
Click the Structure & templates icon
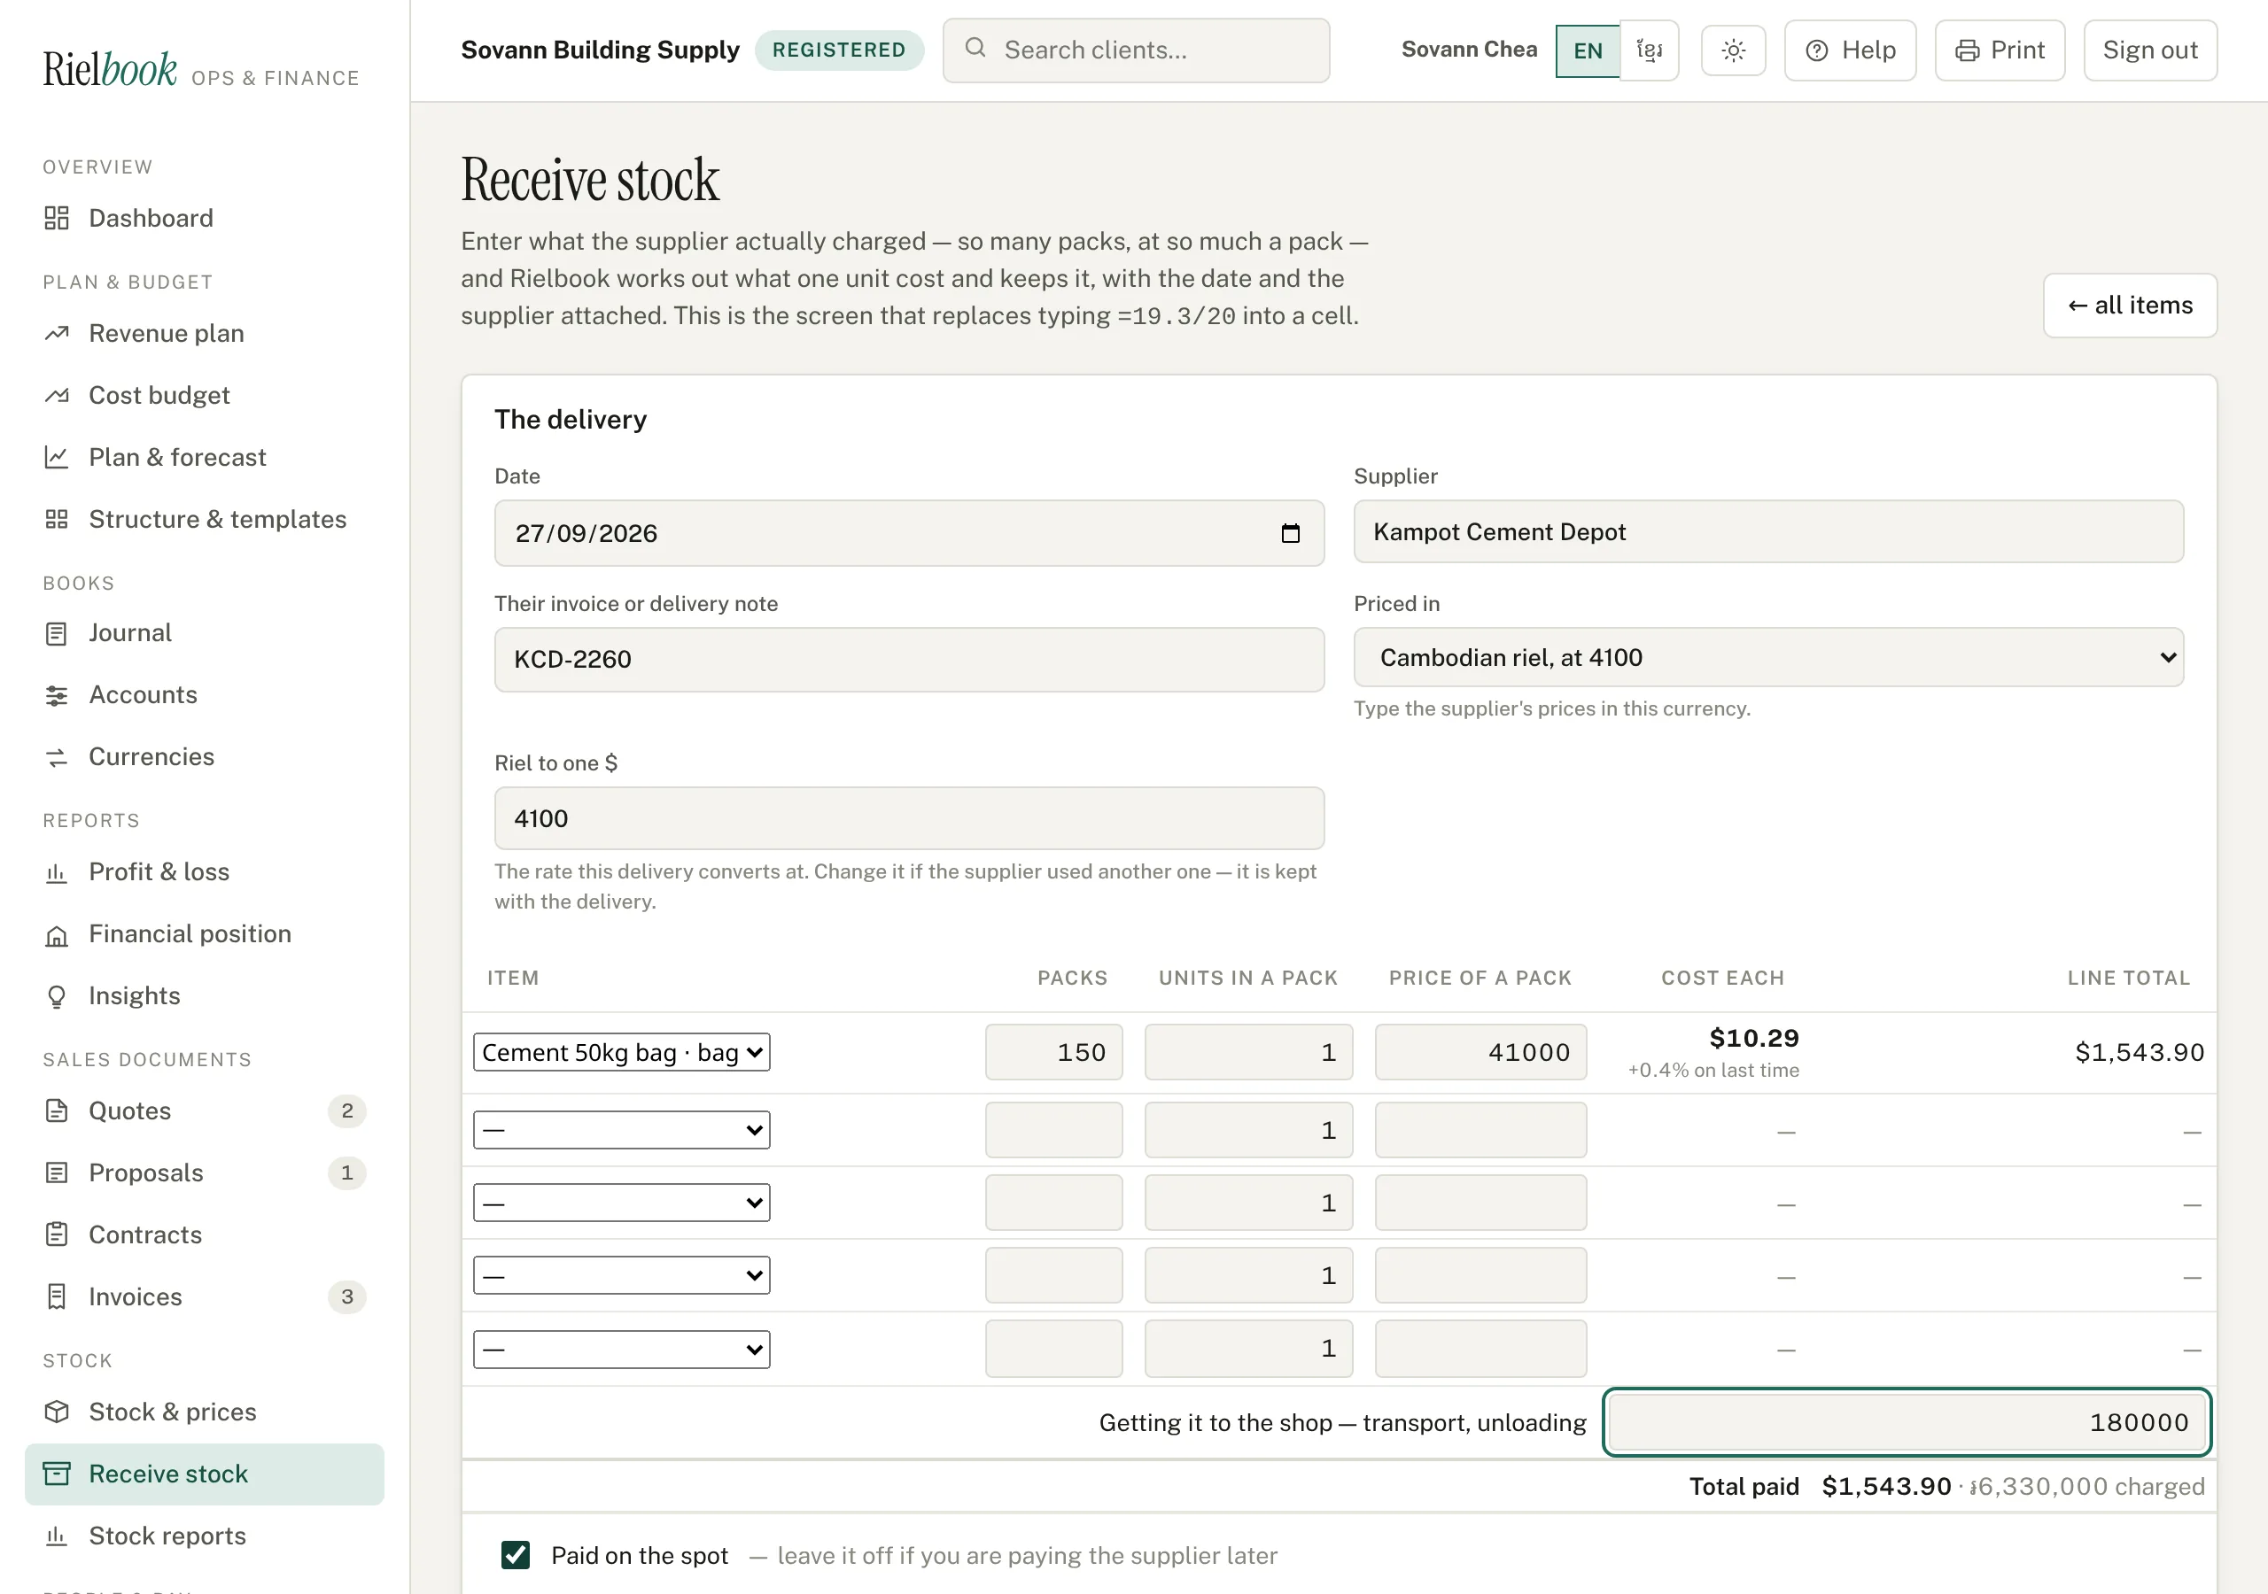(x=57, y=520)
